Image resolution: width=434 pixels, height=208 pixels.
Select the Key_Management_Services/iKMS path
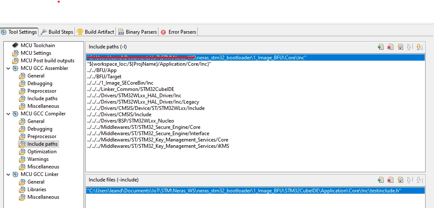[255, 146]
